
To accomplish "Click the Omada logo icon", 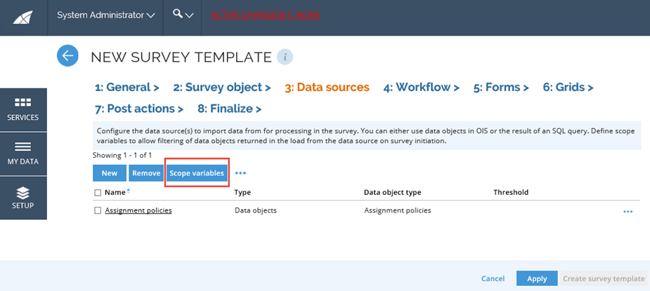I will [x=23, y=18].
